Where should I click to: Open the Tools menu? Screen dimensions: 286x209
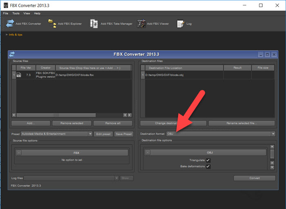point(16,13)
